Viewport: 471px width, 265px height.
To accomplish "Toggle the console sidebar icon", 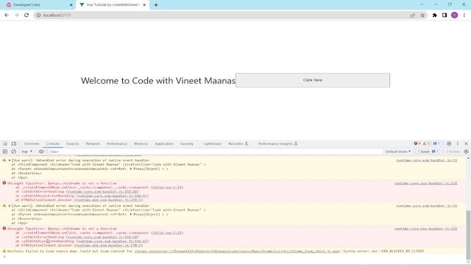I will pos(5,152).
